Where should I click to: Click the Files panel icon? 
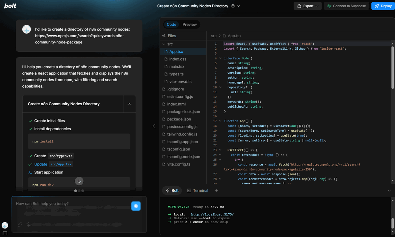tap(164, 35)
